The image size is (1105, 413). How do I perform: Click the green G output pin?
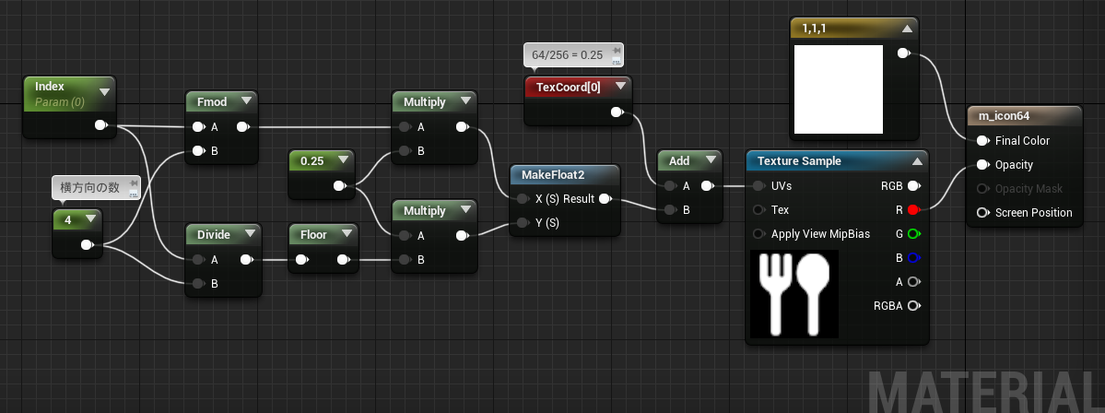click(x=913, y=234)
